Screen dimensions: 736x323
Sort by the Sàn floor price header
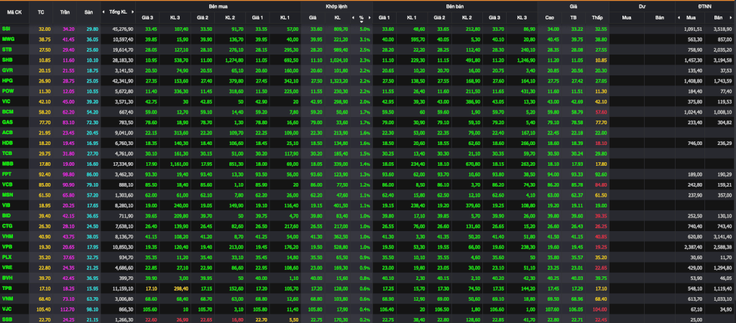pyautogui.click(x=88, y=11)
